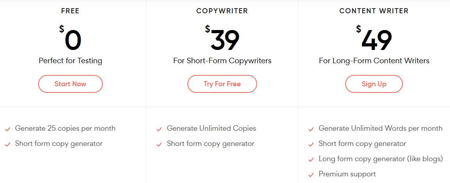Click checkmark beside Long form copy generator
The image size is (450, 183).
[x=311, y=160]
